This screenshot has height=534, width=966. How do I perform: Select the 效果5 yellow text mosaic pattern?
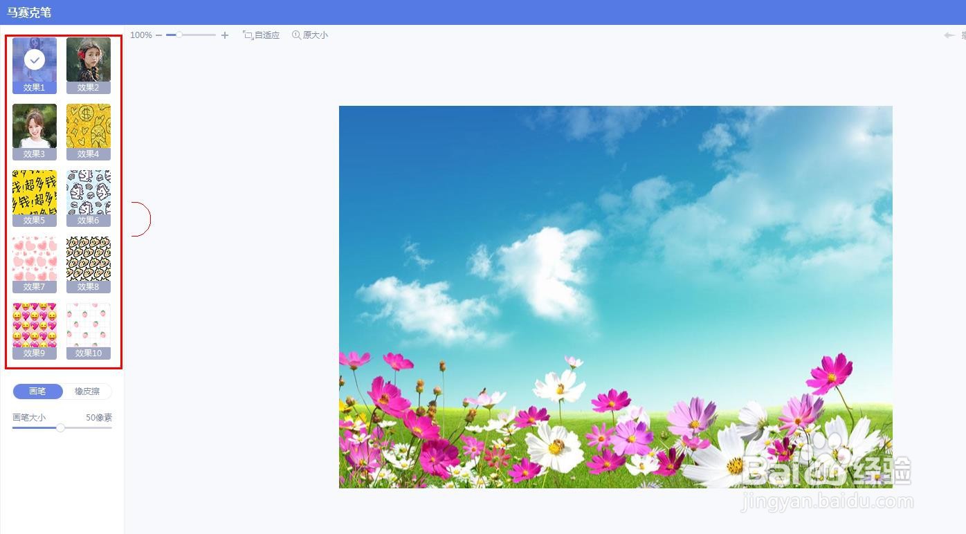tap(34, 194)
